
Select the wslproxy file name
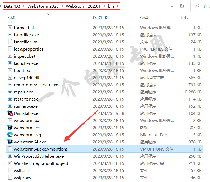22,178
